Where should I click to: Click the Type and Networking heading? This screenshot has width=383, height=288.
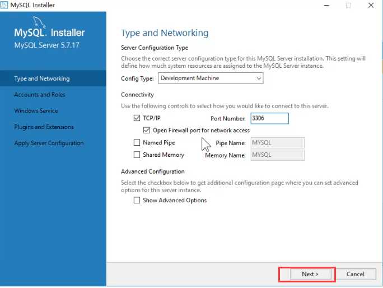(x=165, y=32)
